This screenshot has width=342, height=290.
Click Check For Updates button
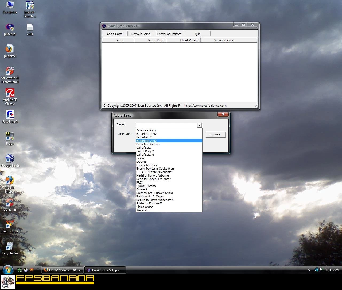(x=169, y=34)
